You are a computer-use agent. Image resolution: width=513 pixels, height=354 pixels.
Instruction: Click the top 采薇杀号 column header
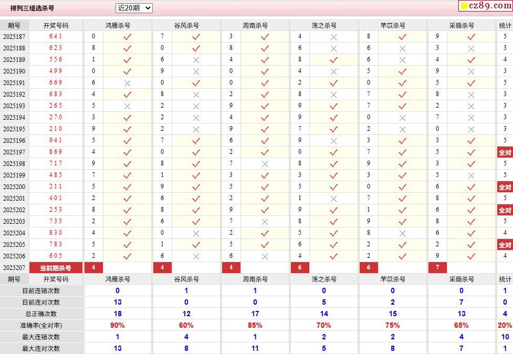(462, 26)
